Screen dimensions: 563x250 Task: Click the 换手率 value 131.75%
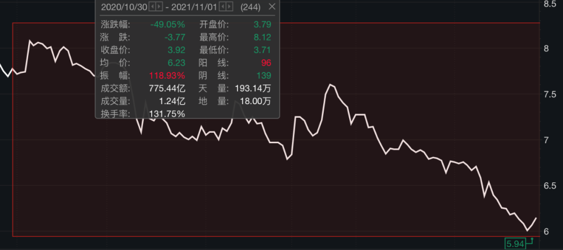click(167, 114)
